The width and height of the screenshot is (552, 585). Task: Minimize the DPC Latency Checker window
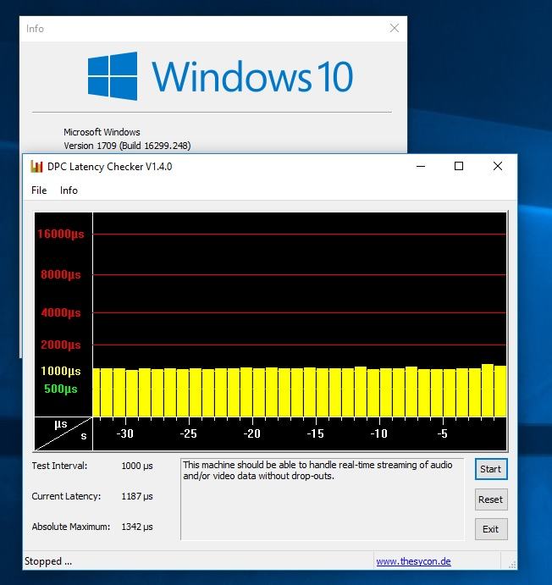(x=421, y=167)
